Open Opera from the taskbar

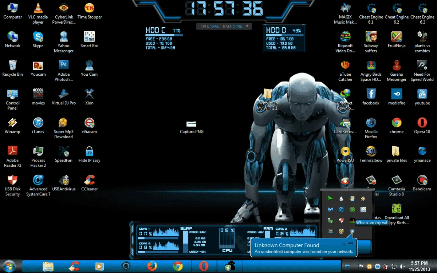204,266
